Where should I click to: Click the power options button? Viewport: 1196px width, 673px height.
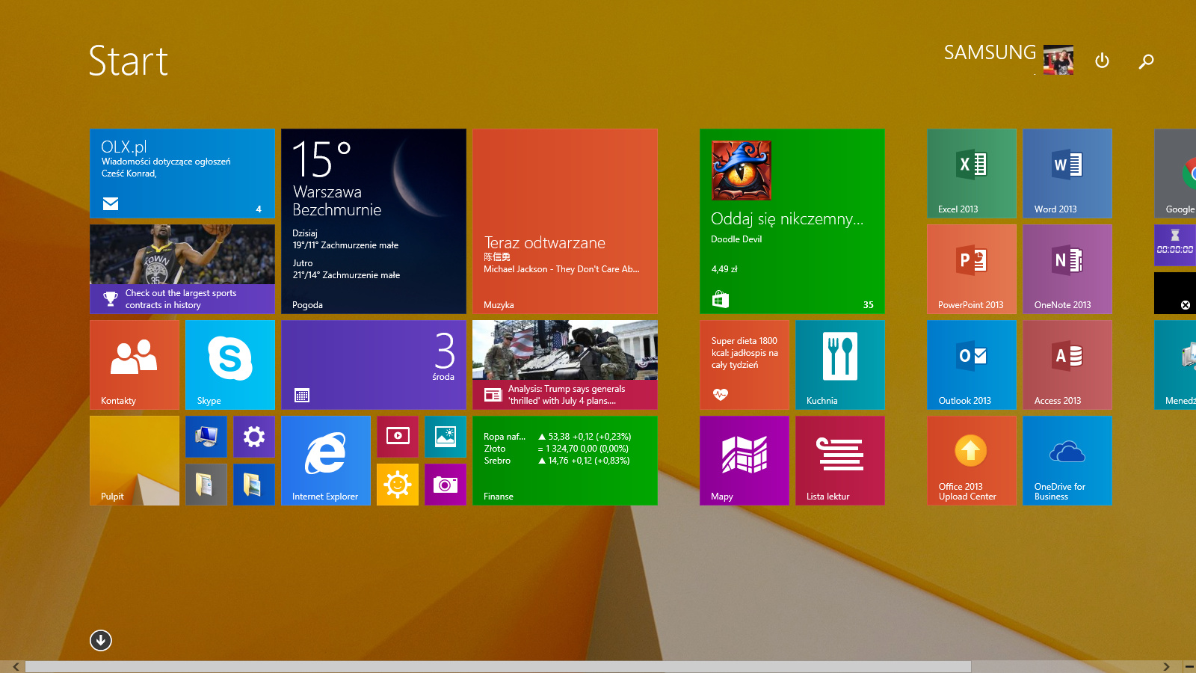click(1102, 61)
